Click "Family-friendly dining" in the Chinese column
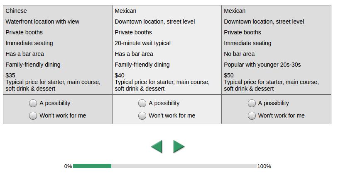The height and width of the screenshot is (173, 338). click(x=33, y=65)
